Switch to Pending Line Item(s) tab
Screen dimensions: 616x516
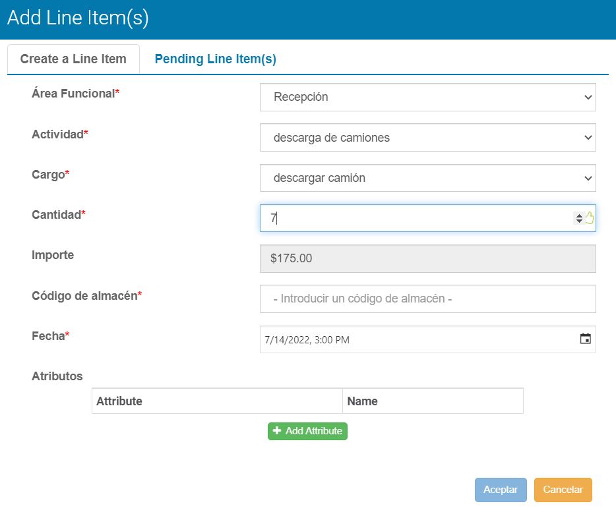click(x=215, y=59)
